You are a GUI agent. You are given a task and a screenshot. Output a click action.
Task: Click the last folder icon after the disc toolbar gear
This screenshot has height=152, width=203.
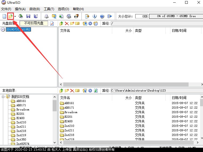coord(96,24)
